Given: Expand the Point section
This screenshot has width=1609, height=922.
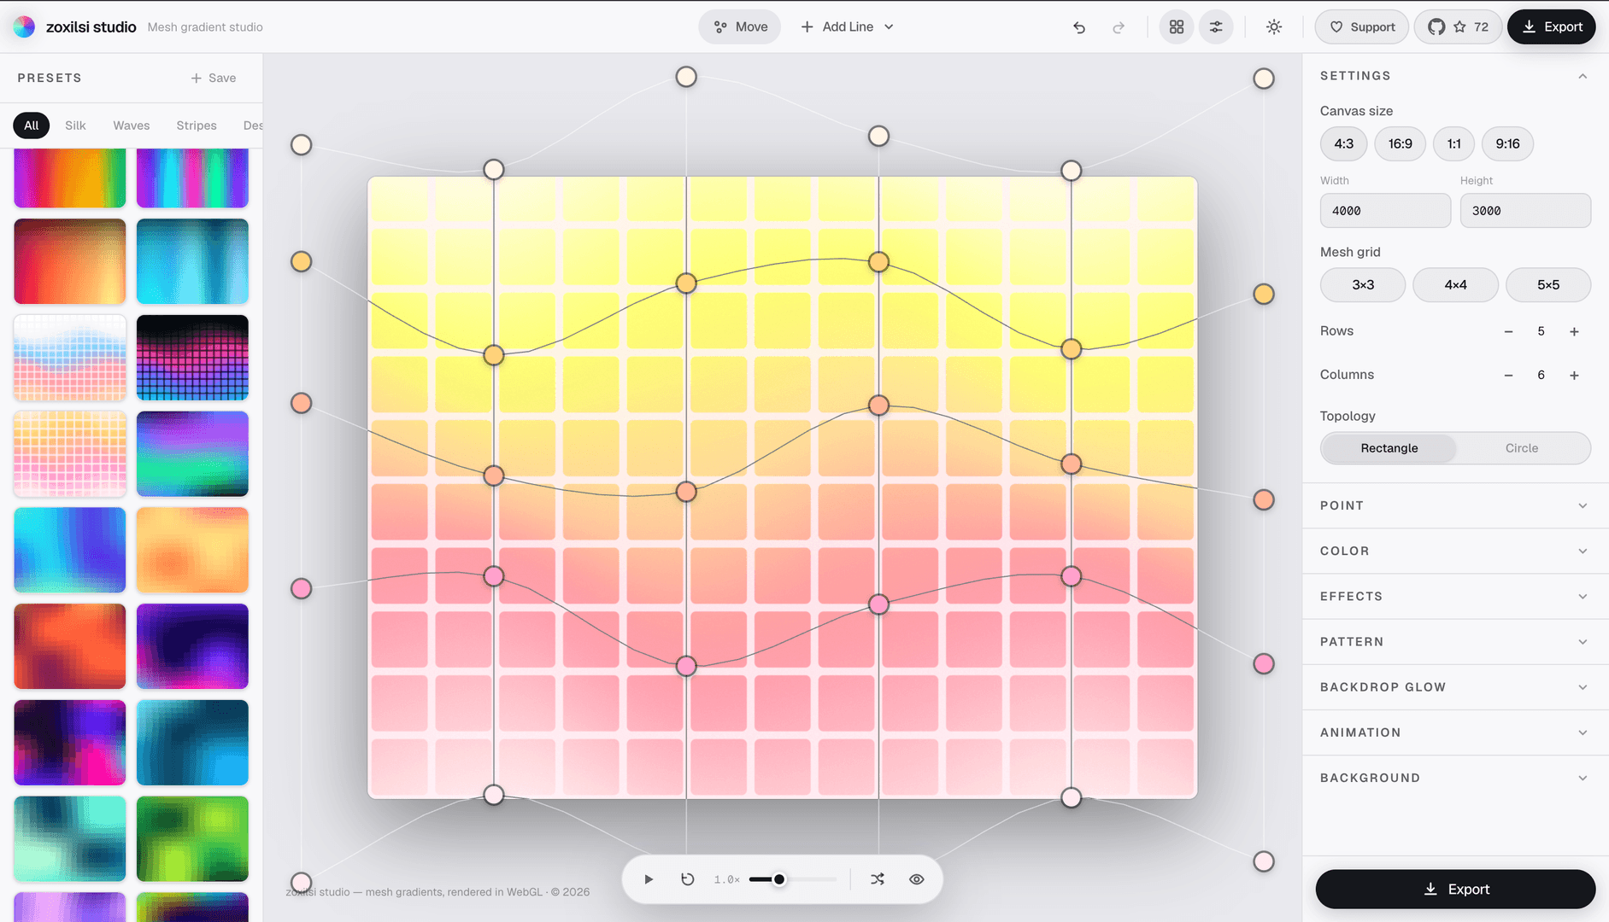Looking at the screenshot, I should tap(1455, 505).
